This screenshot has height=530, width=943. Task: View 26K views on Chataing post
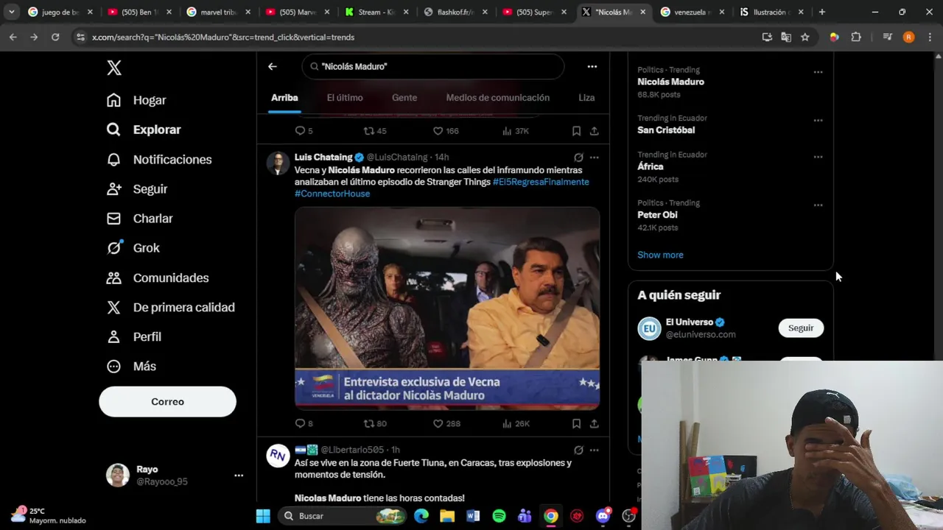[x=516, y=424]
